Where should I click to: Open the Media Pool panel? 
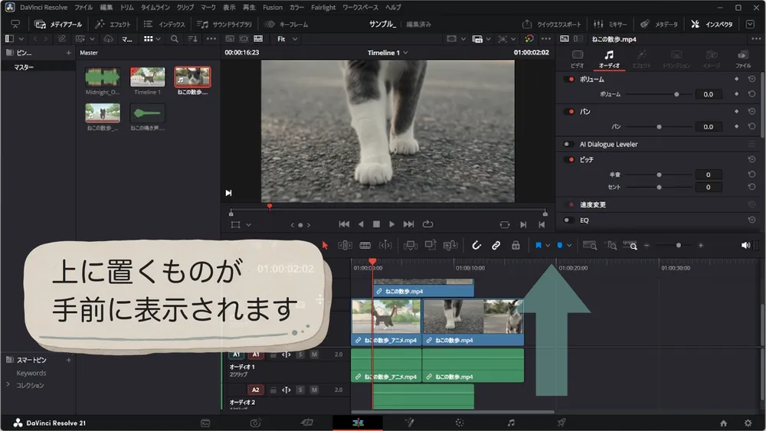tap(58, 24)
